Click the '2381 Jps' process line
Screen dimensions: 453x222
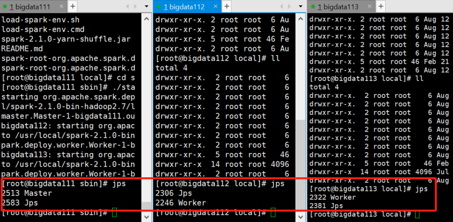(326, 206)
